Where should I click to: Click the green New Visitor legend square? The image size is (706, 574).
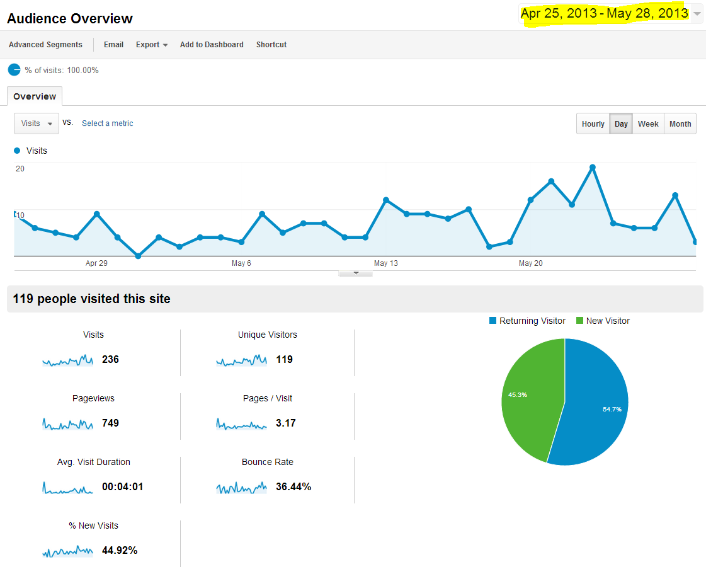point(579,321)
